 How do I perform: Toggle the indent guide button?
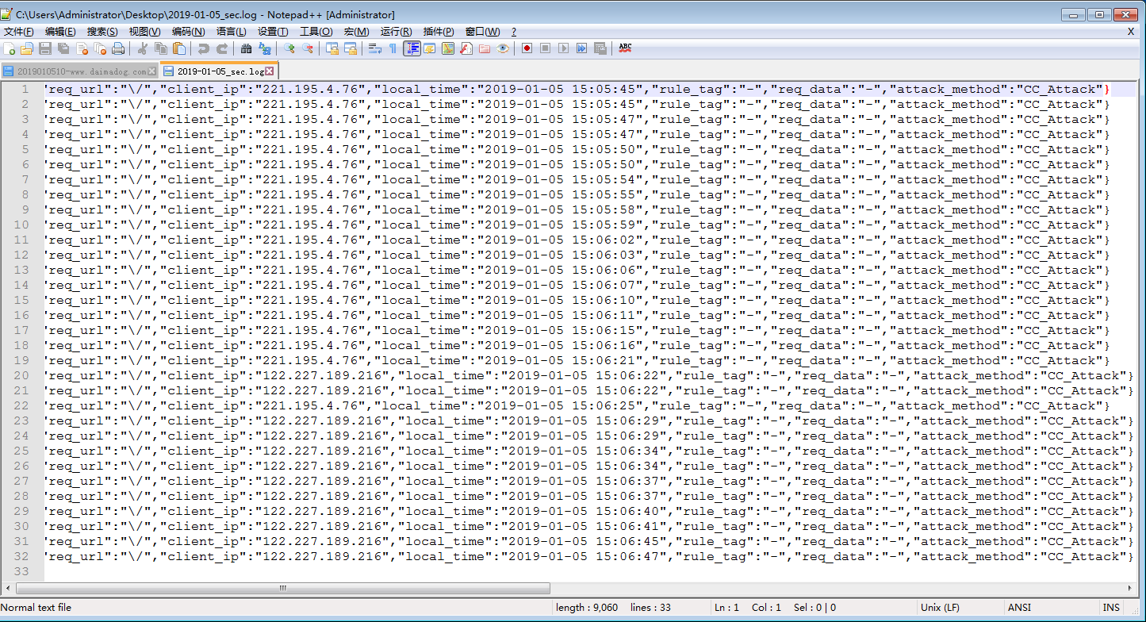412,48
